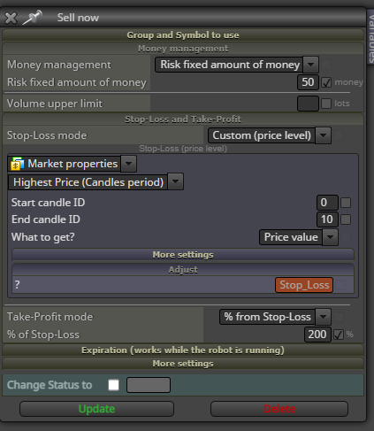Image resolution: width=374 pixels, height=431 pixels.
Task: Open the Stop-Loss mode dropdown
Action: [x=270, y=135]
